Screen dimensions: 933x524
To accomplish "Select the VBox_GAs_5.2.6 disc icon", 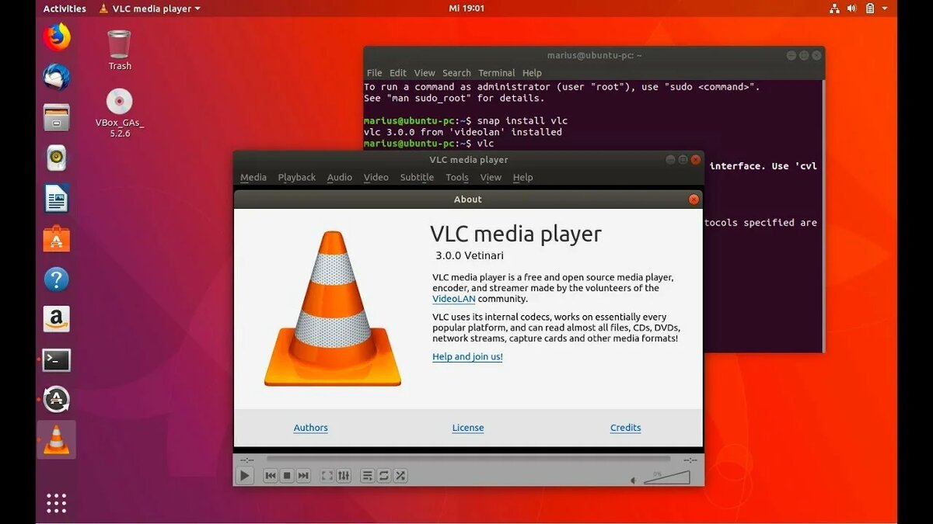I will pos(119,113).
